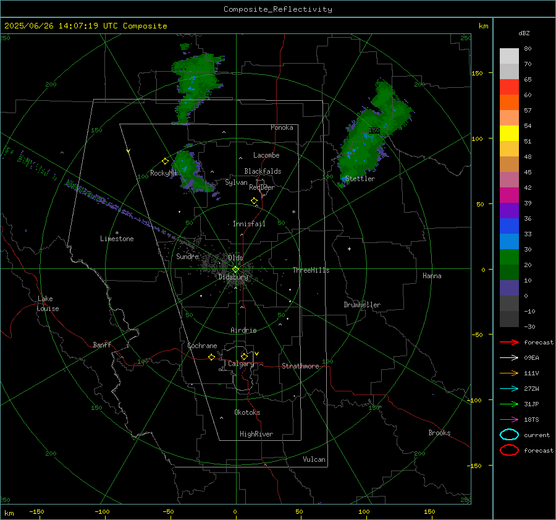Click the 150 tick on right axis
This screenshot has width=556, height=520.
(x=477, y=73)
